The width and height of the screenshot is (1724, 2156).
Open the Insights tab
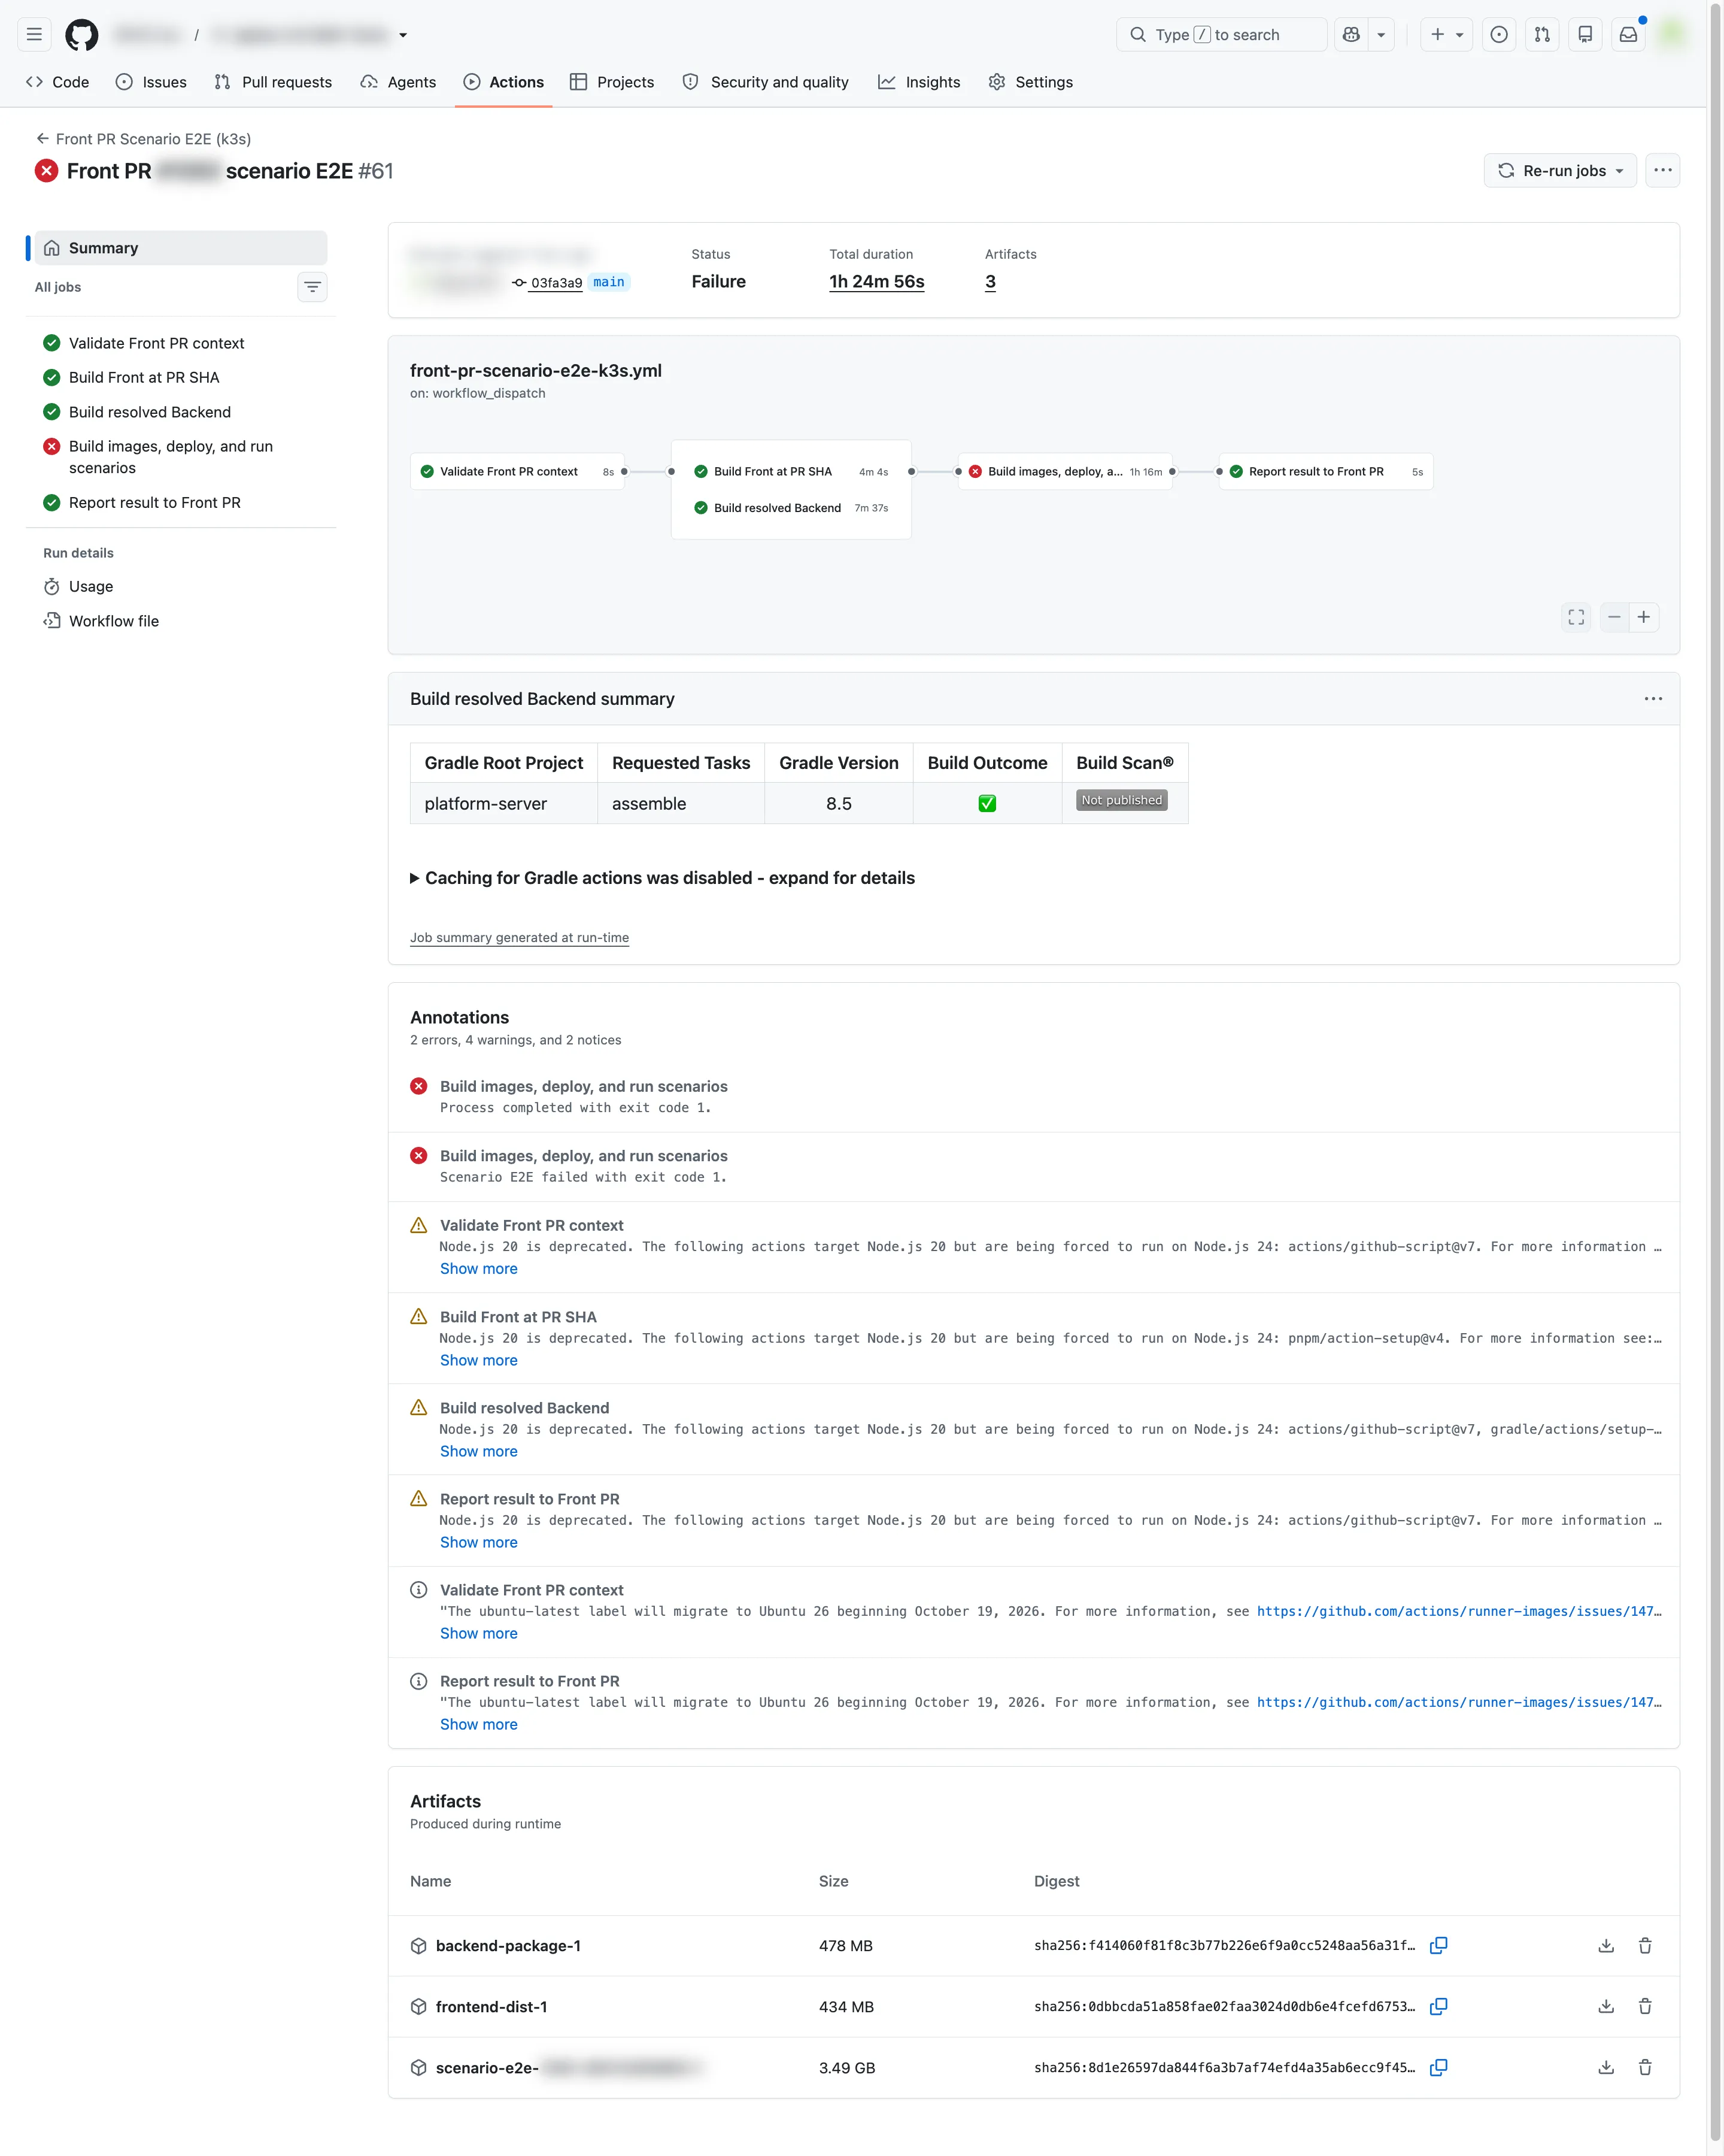(x=919, y=82)
